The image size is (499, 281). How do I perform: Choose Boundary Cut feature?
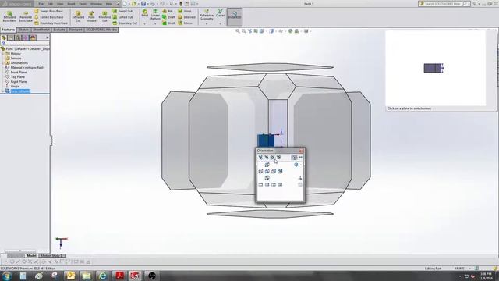125,23
